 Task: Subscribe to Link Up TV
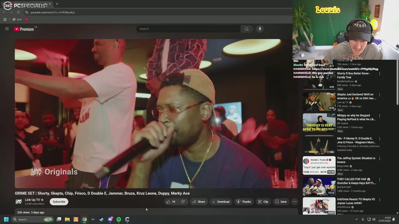(x=59, y=202)
